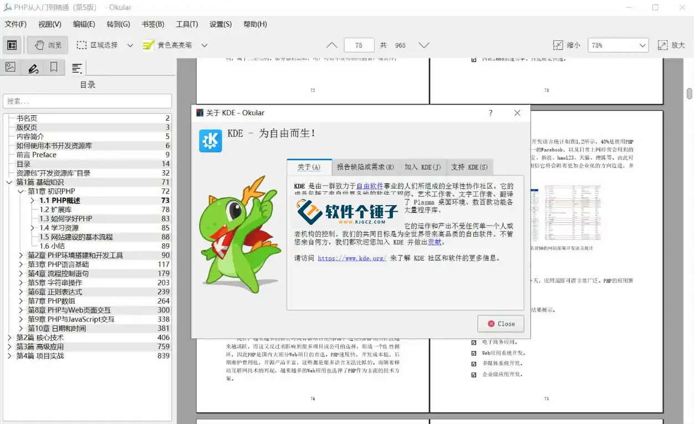Open the 75% zoom level combo box

click(x=618, y=45)
